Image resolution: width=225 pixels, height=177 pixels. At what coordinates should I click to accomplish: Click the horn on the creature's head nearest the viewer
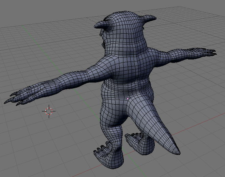(103, 24)
